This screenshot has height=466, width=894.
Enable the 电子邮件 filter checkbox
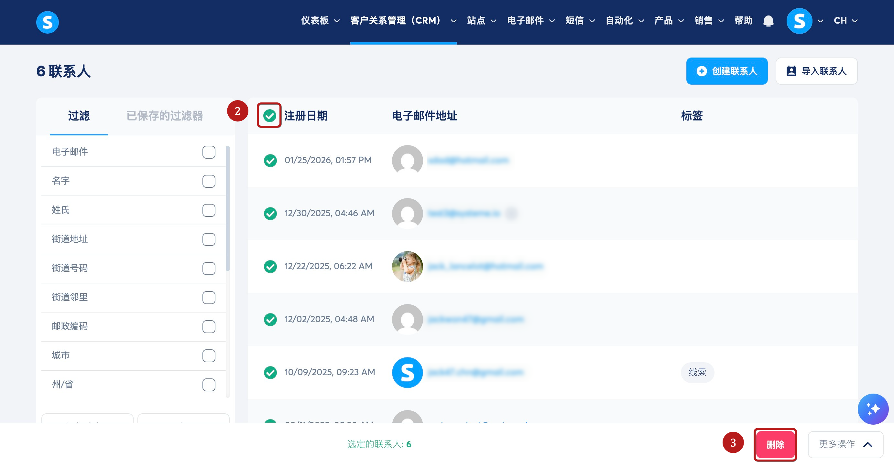209,152
